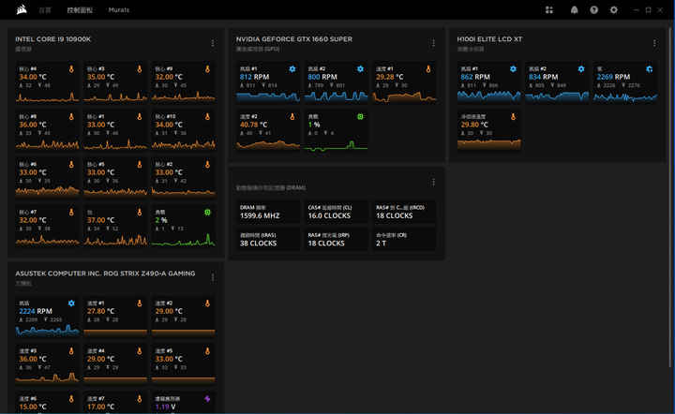Click the green chip icon on GPU load 1 % tile
The image size is (675, 414).
360,116
